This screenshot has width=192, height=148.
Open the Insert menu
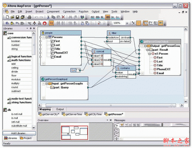29,12
